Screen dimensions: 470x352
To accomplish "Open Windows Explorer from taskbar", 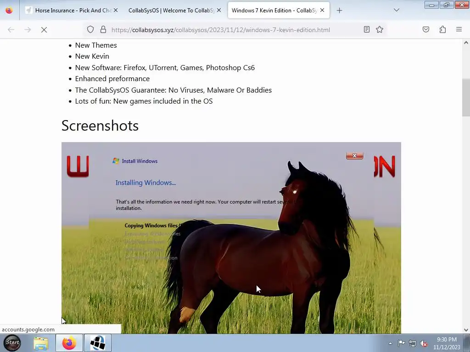I will click(41, 343).
